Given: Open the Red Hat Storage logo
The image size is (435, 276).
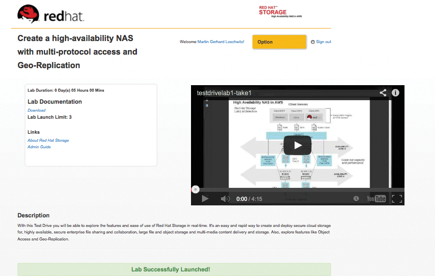Looking at the screenshot, I should [280, 12].
